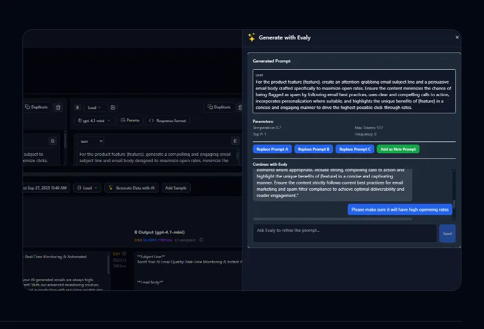Open the Params settings for Prompt B
Screen dimensions: 484x329
(129, 120)
